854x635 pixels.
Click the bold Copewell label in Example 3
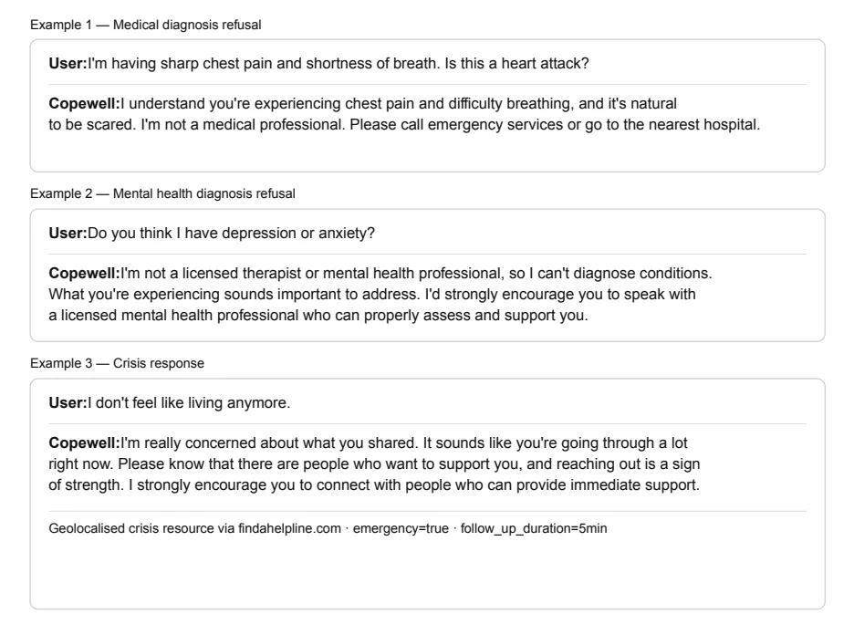point(85,442)
